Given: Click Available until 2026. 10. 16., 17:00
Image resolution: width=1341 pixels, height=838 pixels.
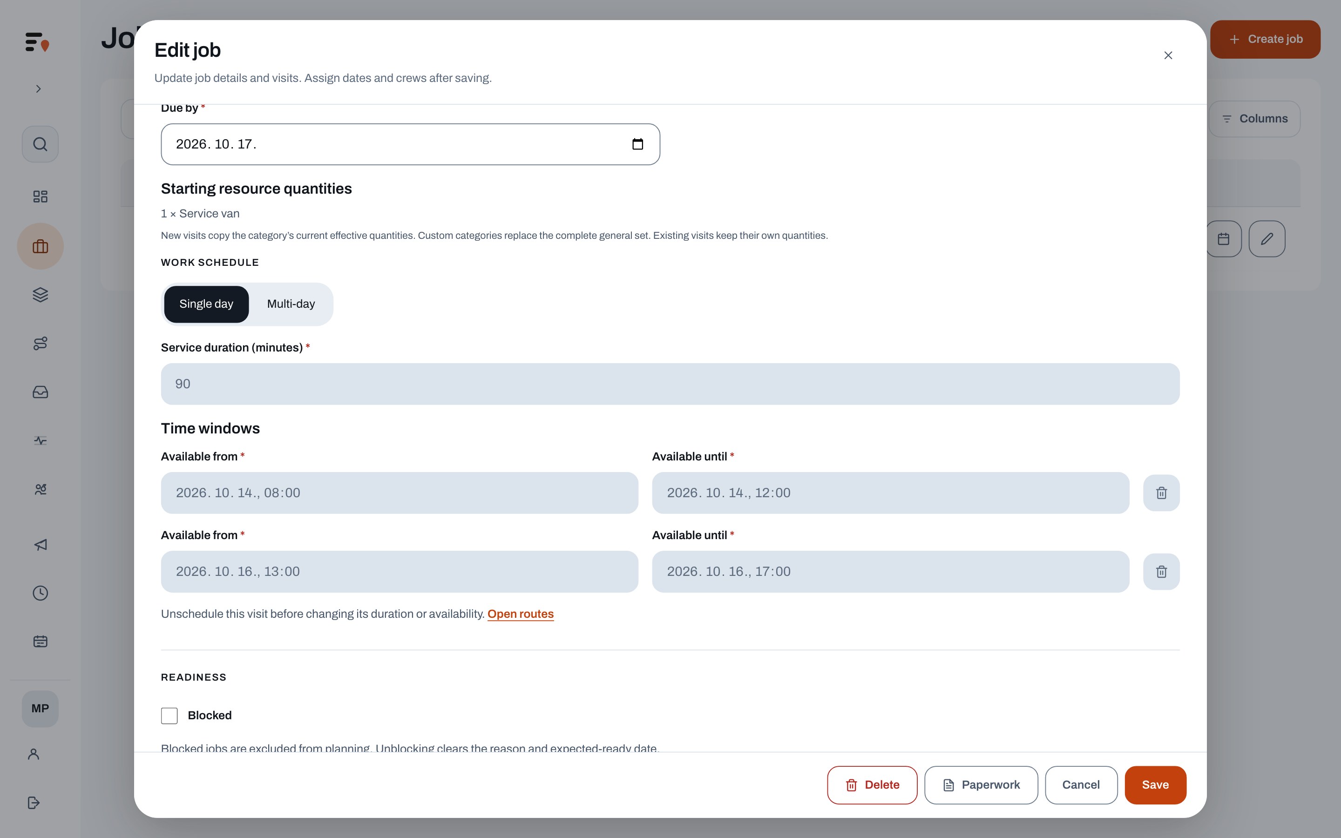Looking at the screenshot, I should coord(890,571).
